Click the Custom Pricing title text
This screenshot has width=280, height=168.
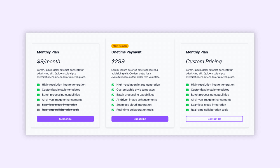204,61
